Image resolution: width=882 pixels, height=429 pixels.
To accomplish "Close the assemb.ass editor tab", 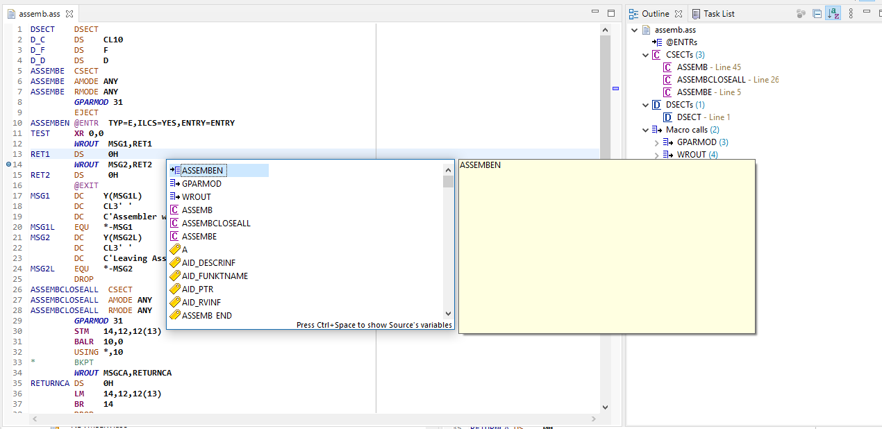I will coord(70,14).
